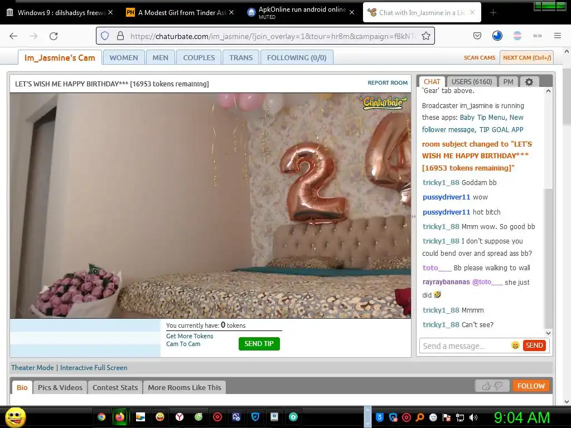571x428 pixels.
Task: Open the Bio tab
Action: click(x=22, y=388)
